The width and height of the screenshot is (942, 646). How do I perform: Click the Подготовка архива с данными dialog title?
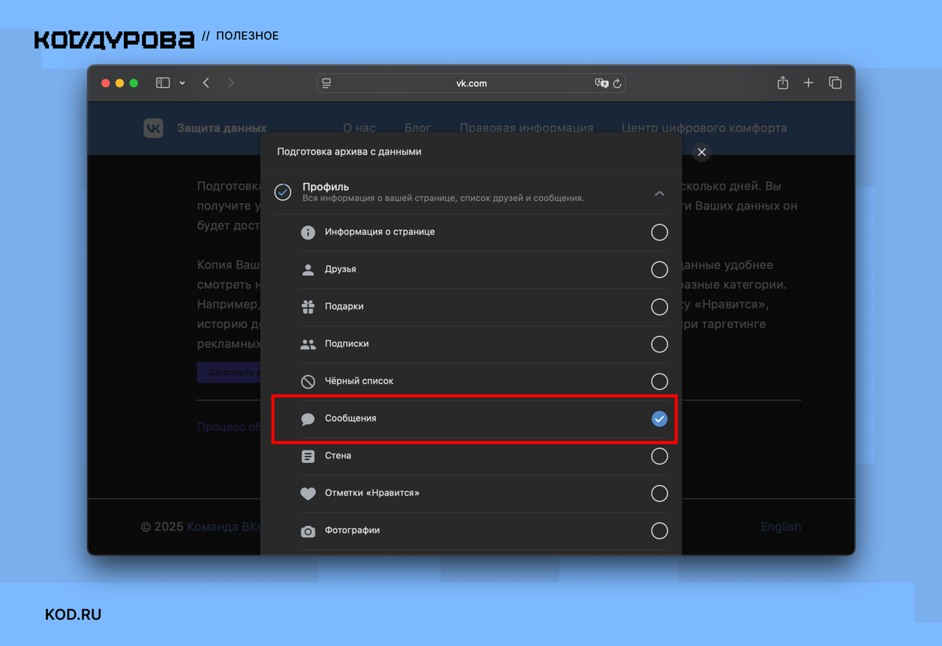pyautogui.click(x=349, y=151)
